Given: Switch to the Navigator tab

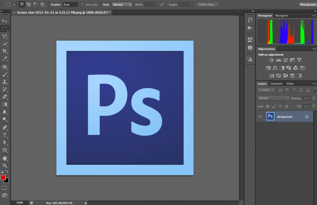Looking at the screenshot, I should [282, 16].
